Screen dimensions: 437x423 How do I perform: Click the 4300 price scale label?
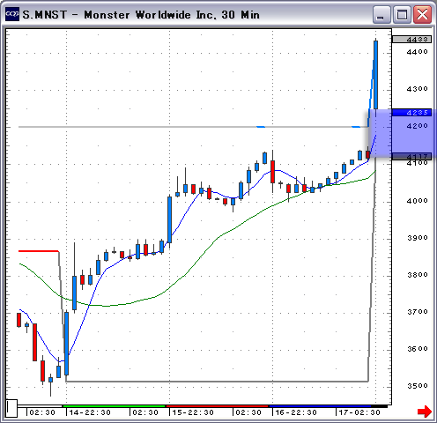point(417,89)
